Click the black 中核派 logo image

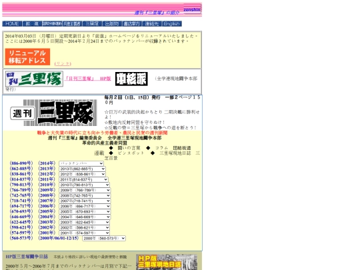131,79
